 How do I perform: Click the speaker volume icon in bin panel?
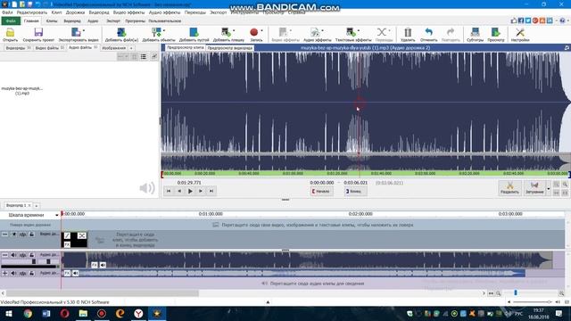(x=146, y=188)
